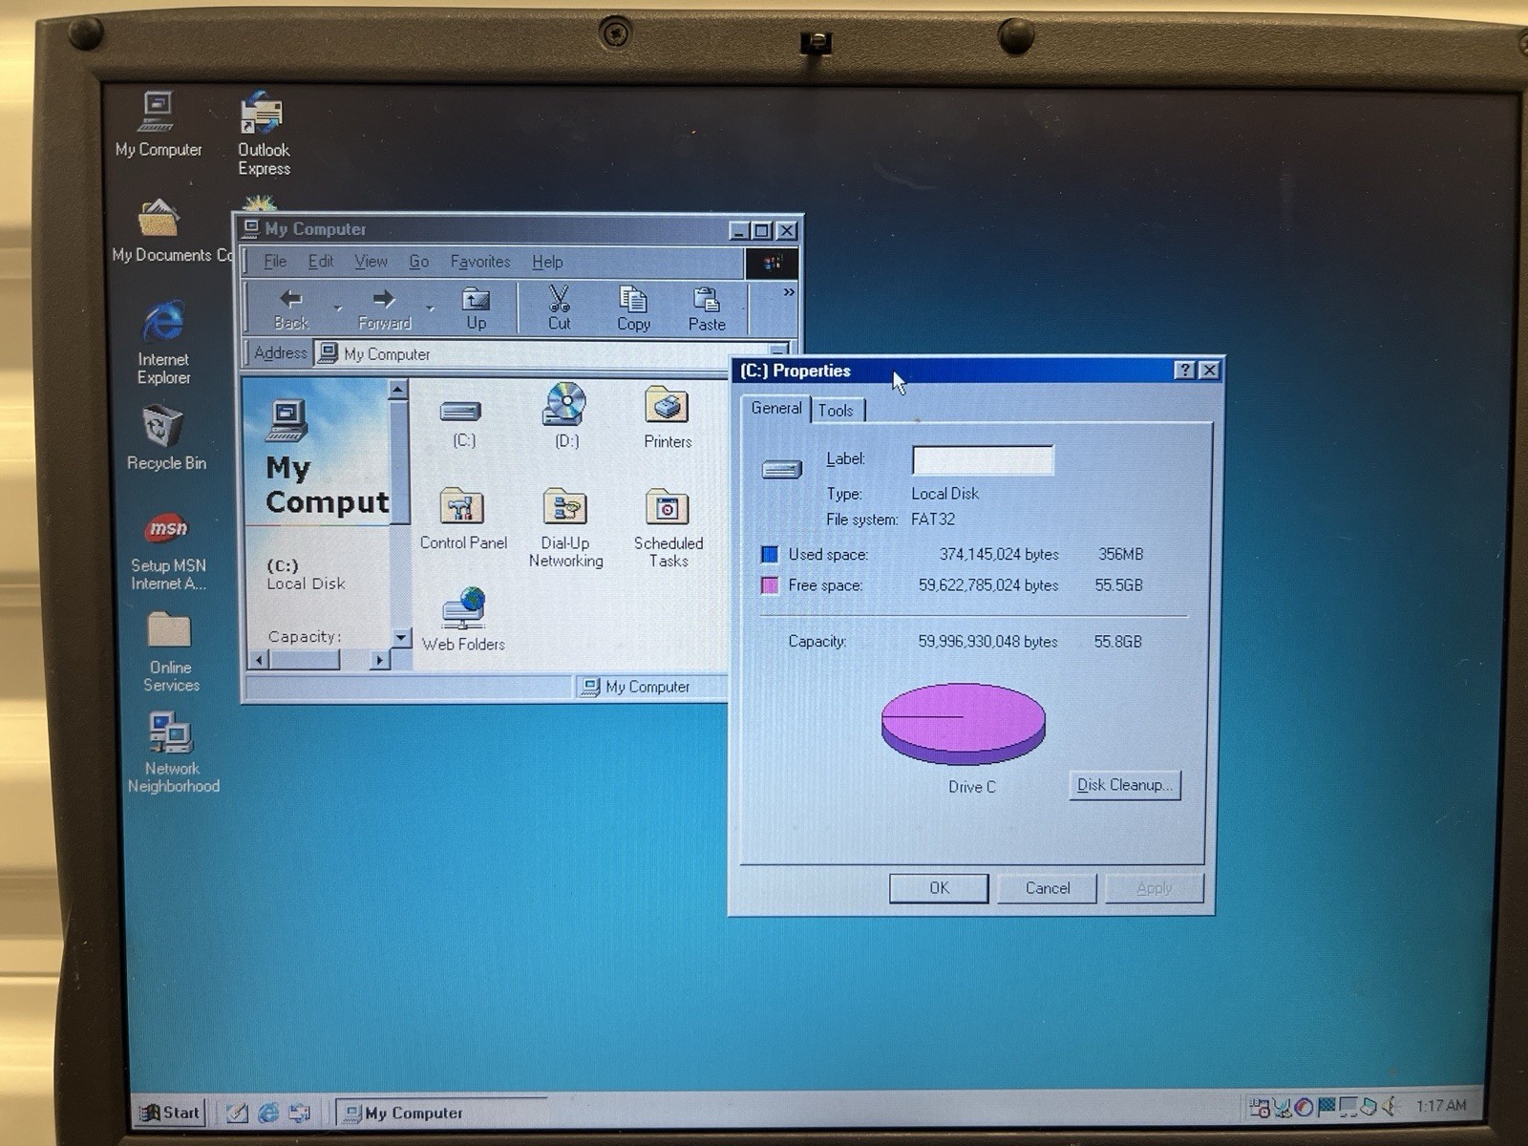The image size is (1528, 1146).
Task: Open the Go menu
Action: (x=418, y=262)
